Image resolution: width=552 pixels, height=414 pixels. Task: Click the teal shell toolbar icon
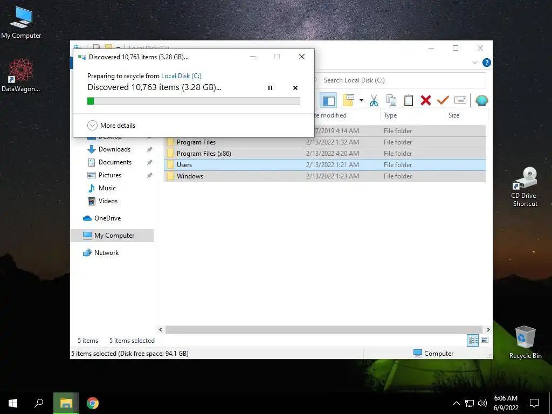coord(481,100)
